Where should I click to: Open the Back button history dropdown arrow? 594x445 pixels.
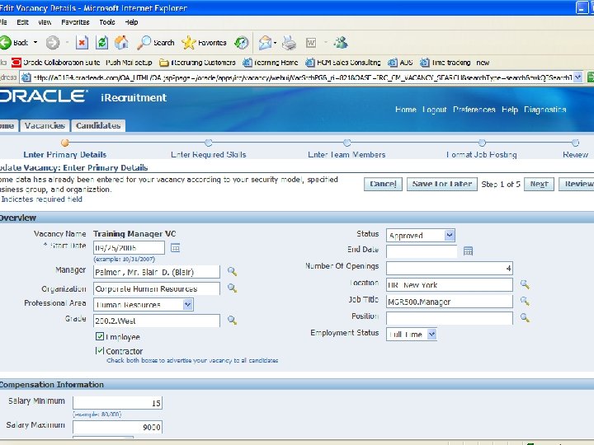[35, 42]
